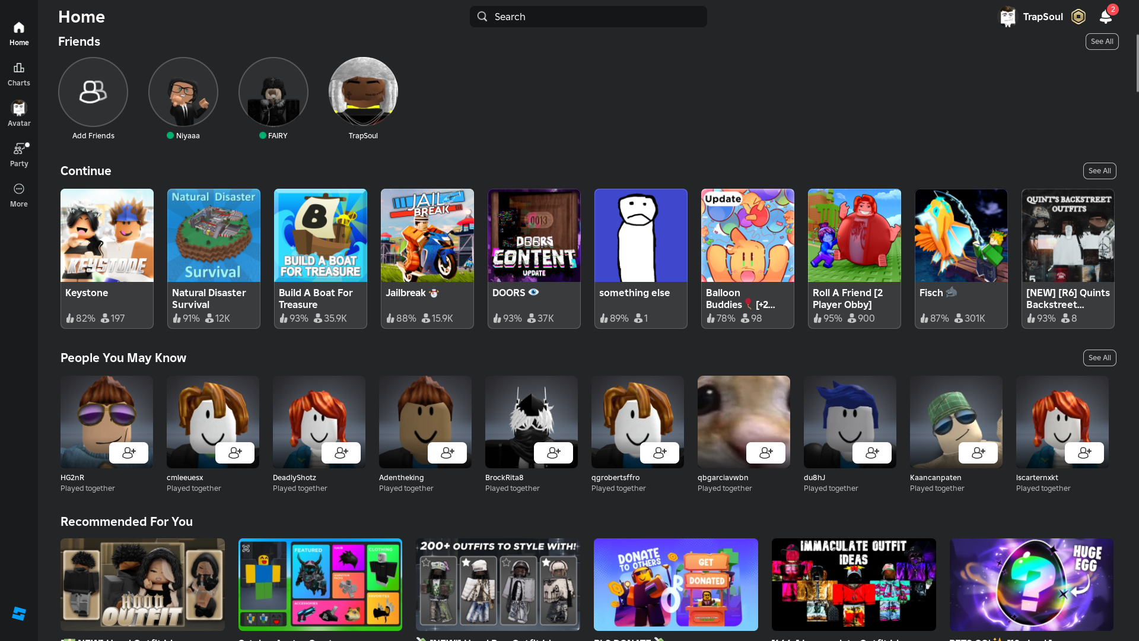The height and width of the screenshot is (641, 1139).
Task: Open the Recommended For You heading
Action: point(126,522)
